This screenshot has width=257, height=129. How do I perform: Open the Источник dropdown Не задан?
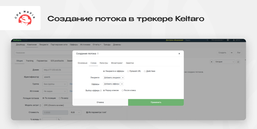click(x=55, y=91)
